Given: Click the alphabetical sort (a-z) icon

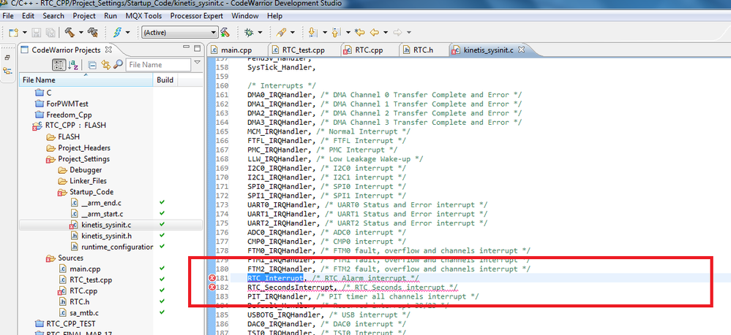Looking at the screenshot, I should 73,65.
